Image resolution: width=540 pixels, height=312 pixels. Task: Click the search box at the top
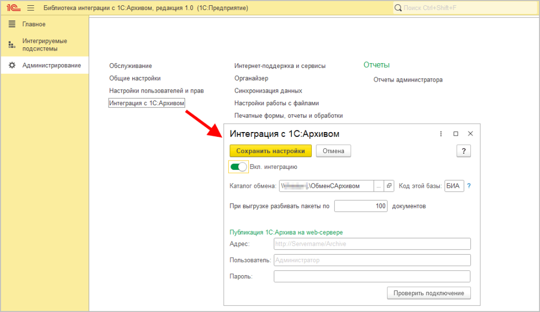click(x=464, y=8)
